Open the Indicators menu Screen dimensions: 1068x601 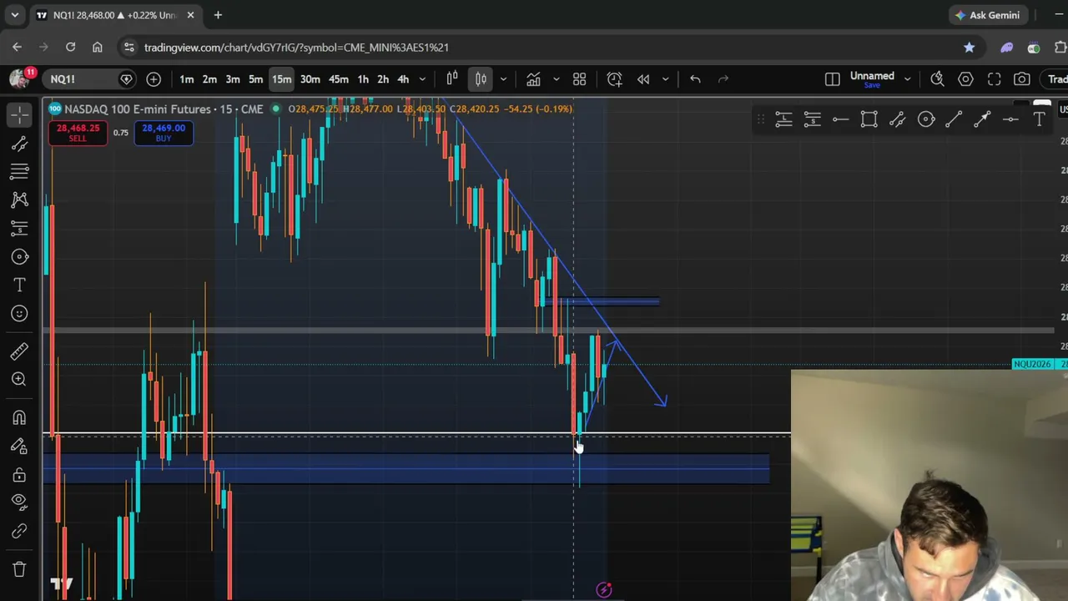click(533, 79)
